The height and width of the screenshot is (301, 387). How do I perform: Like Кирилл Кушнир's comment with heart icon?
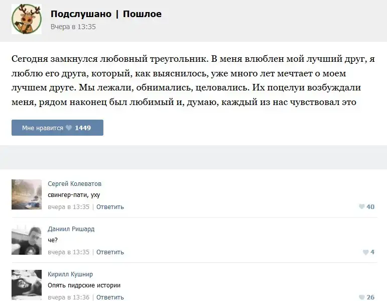pos(361,297)
